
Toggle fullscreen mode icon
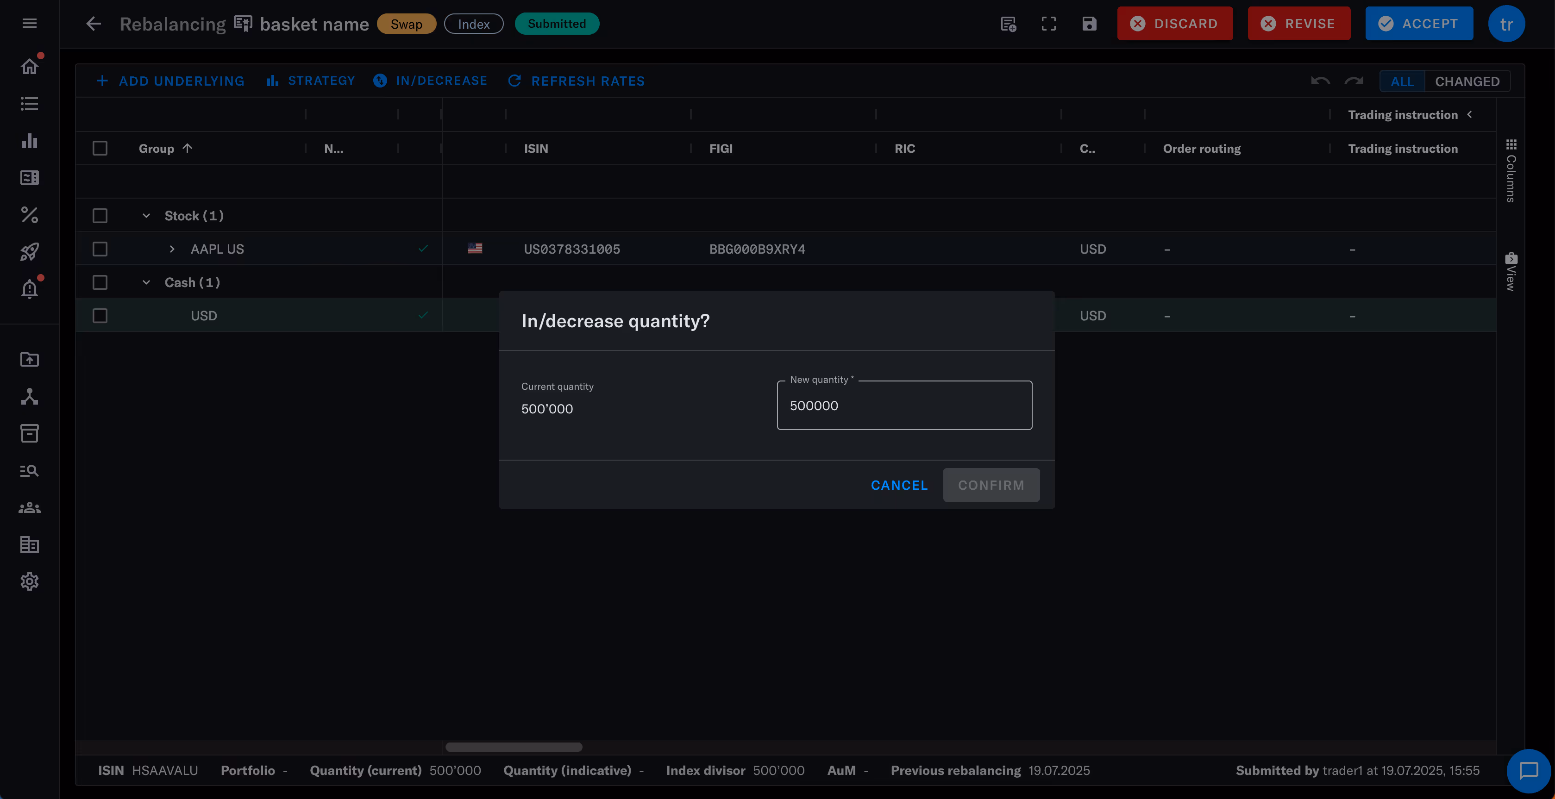(x=1049, y=24)
